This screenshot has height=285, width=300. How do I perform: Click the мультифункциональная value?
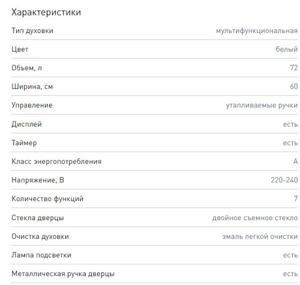point(257,31)
